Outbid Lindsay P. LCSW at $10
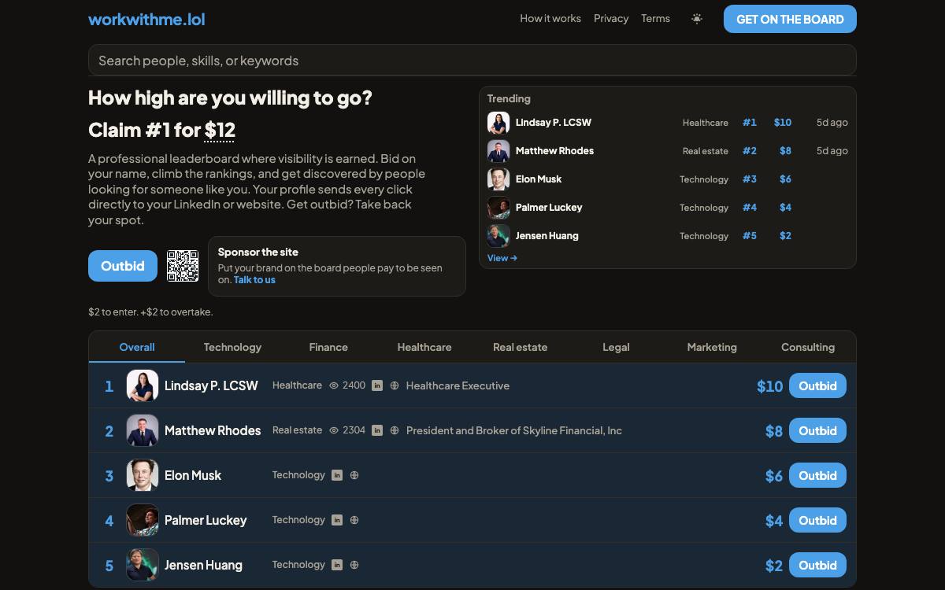Screen dimensions: 945x590 tap(817, 385)
